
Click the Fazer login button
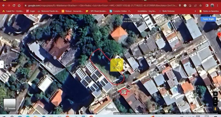[x=208, y=19]
